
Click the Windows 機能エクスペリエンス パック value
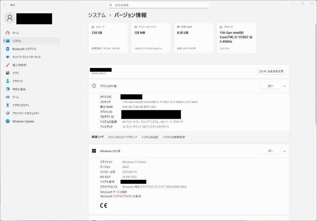(154, 187)
